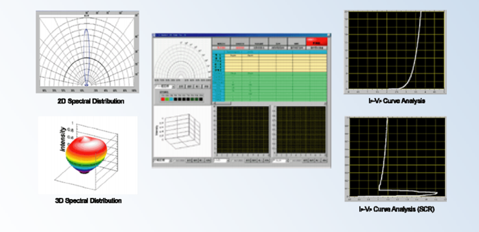Click the red FAIL indicator in the top button row
Image resolution: width=479 pixels, height=232 pixels.
[x=317, y=41]
